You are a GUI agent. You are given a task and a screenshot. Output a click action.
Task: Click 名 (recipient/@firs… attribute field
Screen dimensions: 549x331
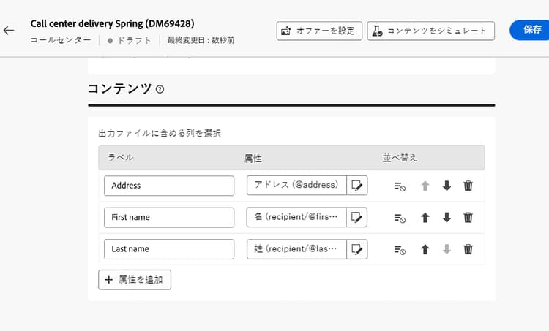[x=296, y=217]
